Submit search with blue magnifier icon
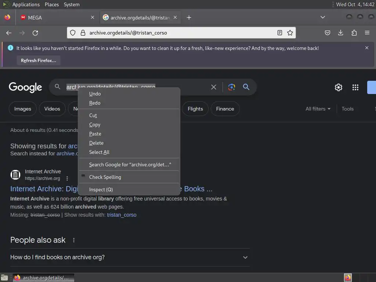The width and height of the screenshot is (376, 282). 246,87
